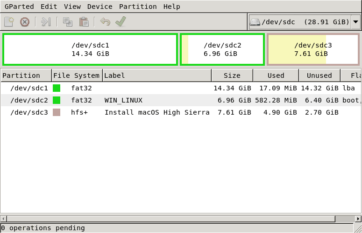The height and width of the screenshot is (233, 362).
Task: Select the Install macOS High Sierra row
Action: click(x=156, y=112)
